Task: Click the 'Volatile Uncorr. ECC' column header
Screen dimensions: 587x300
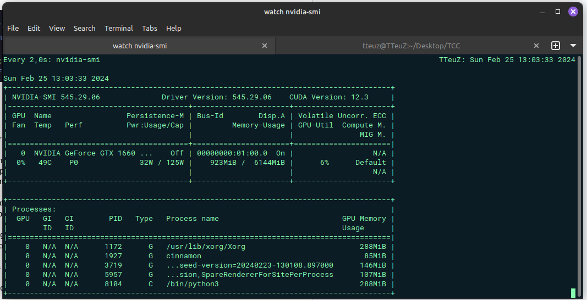Action: point(342,115)
